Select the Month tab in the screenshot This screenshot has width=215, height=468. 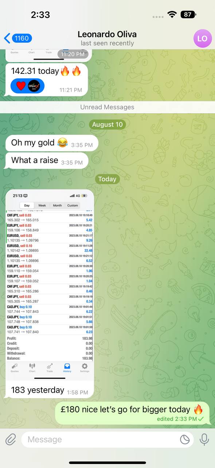pos(57,205)
